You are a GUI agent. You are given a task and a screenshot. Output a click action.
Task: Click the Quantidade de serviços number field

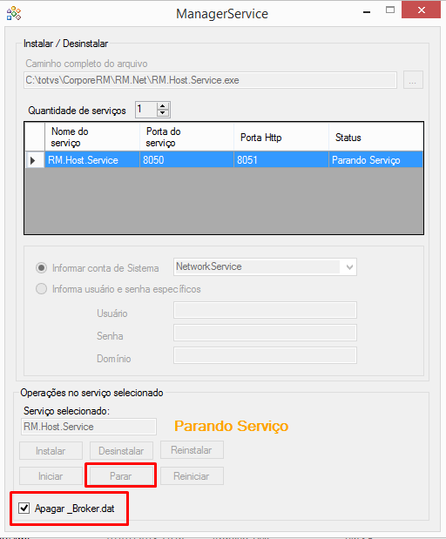(x=145, y=110)
